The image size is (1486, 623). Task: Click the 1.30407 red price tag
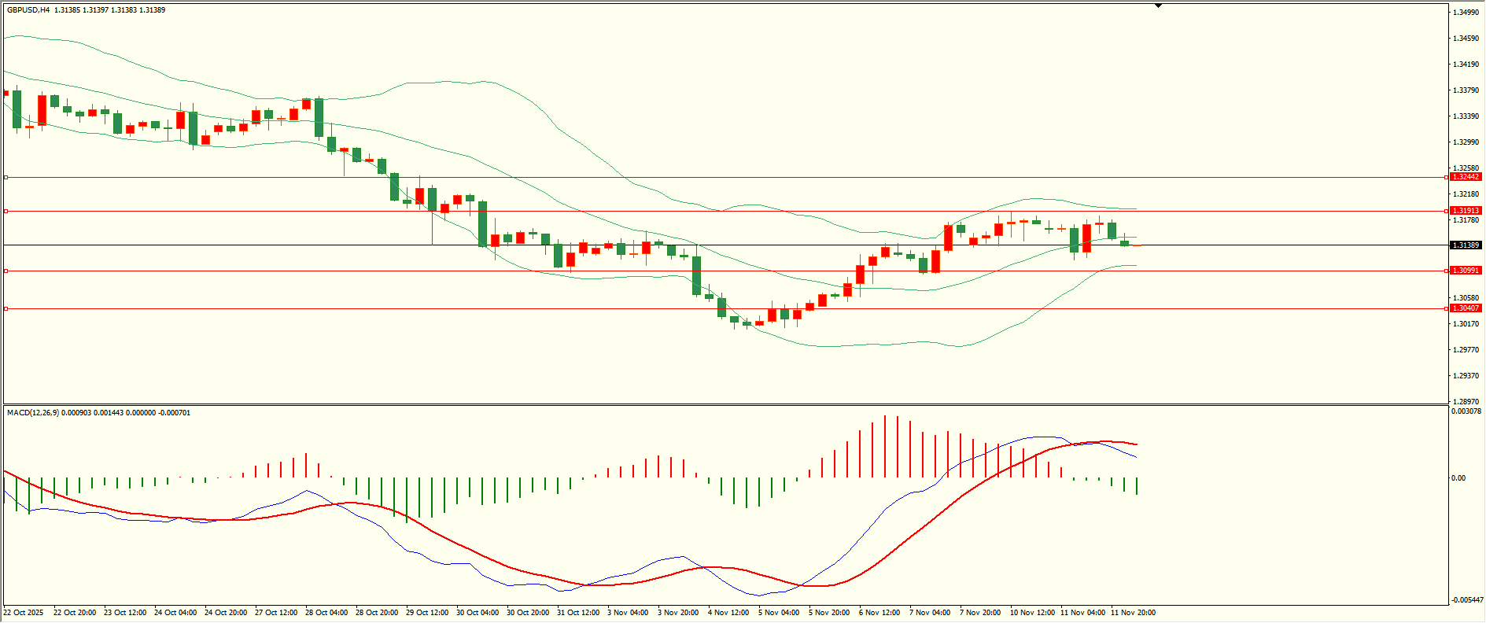[1466, 308]
